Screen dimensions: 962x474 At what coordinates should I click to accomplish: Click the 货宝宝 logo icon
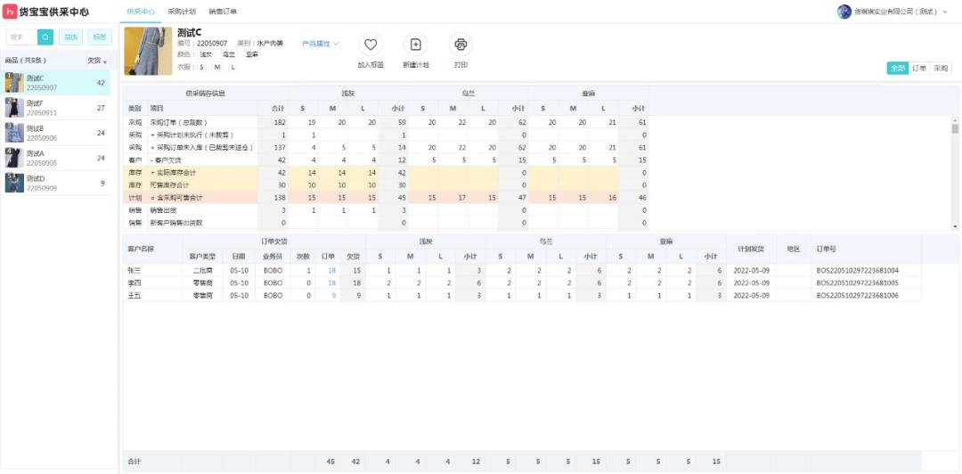(x=10, y=12)
